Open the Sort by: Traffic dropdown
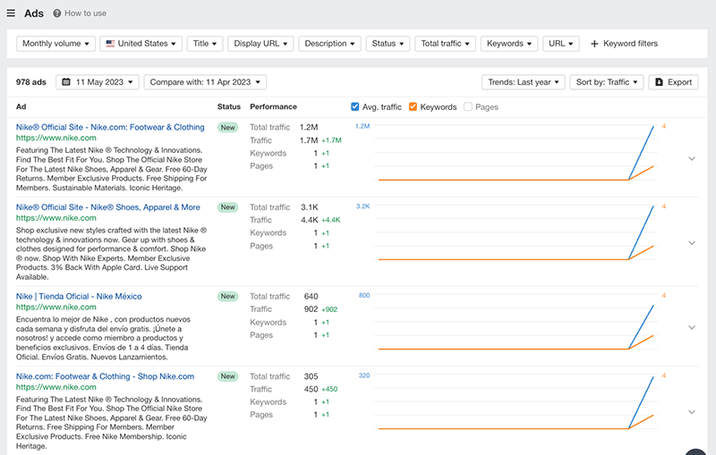The width and height of the screenshot is (716, 455). [607, 82]
